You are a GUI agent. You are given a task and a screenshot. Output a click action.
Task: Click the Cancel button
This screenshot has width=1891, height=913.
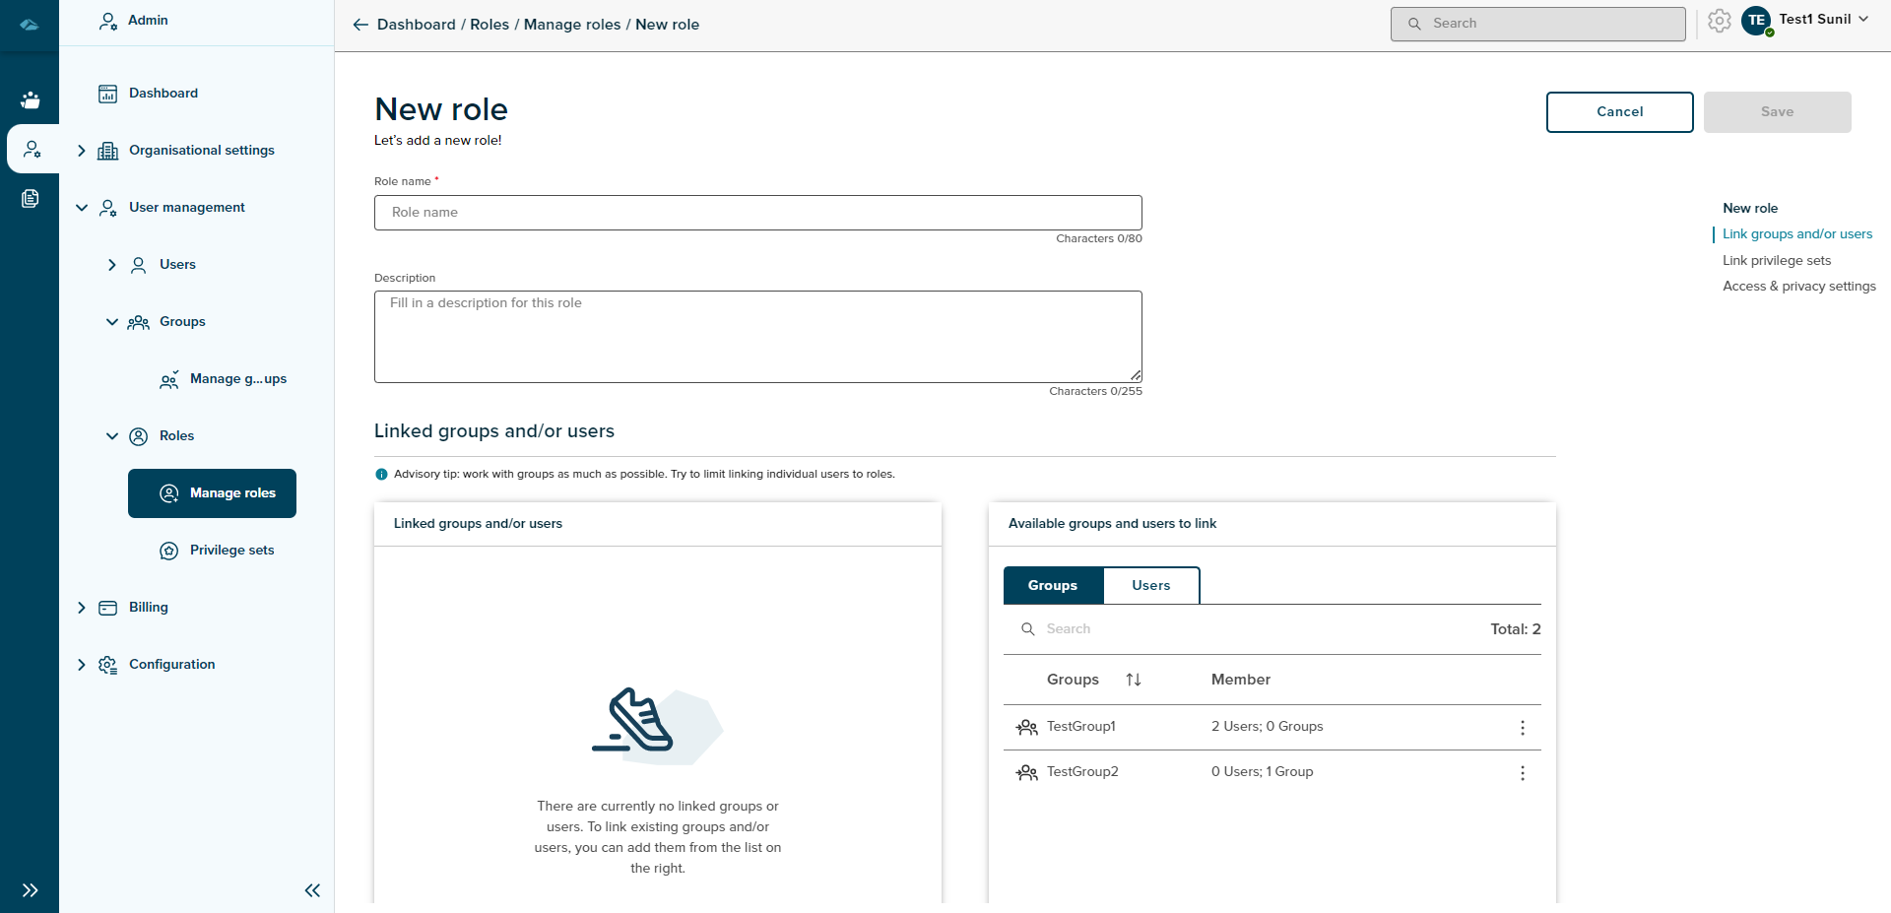pyautogui.click(x=1620, y=112)
